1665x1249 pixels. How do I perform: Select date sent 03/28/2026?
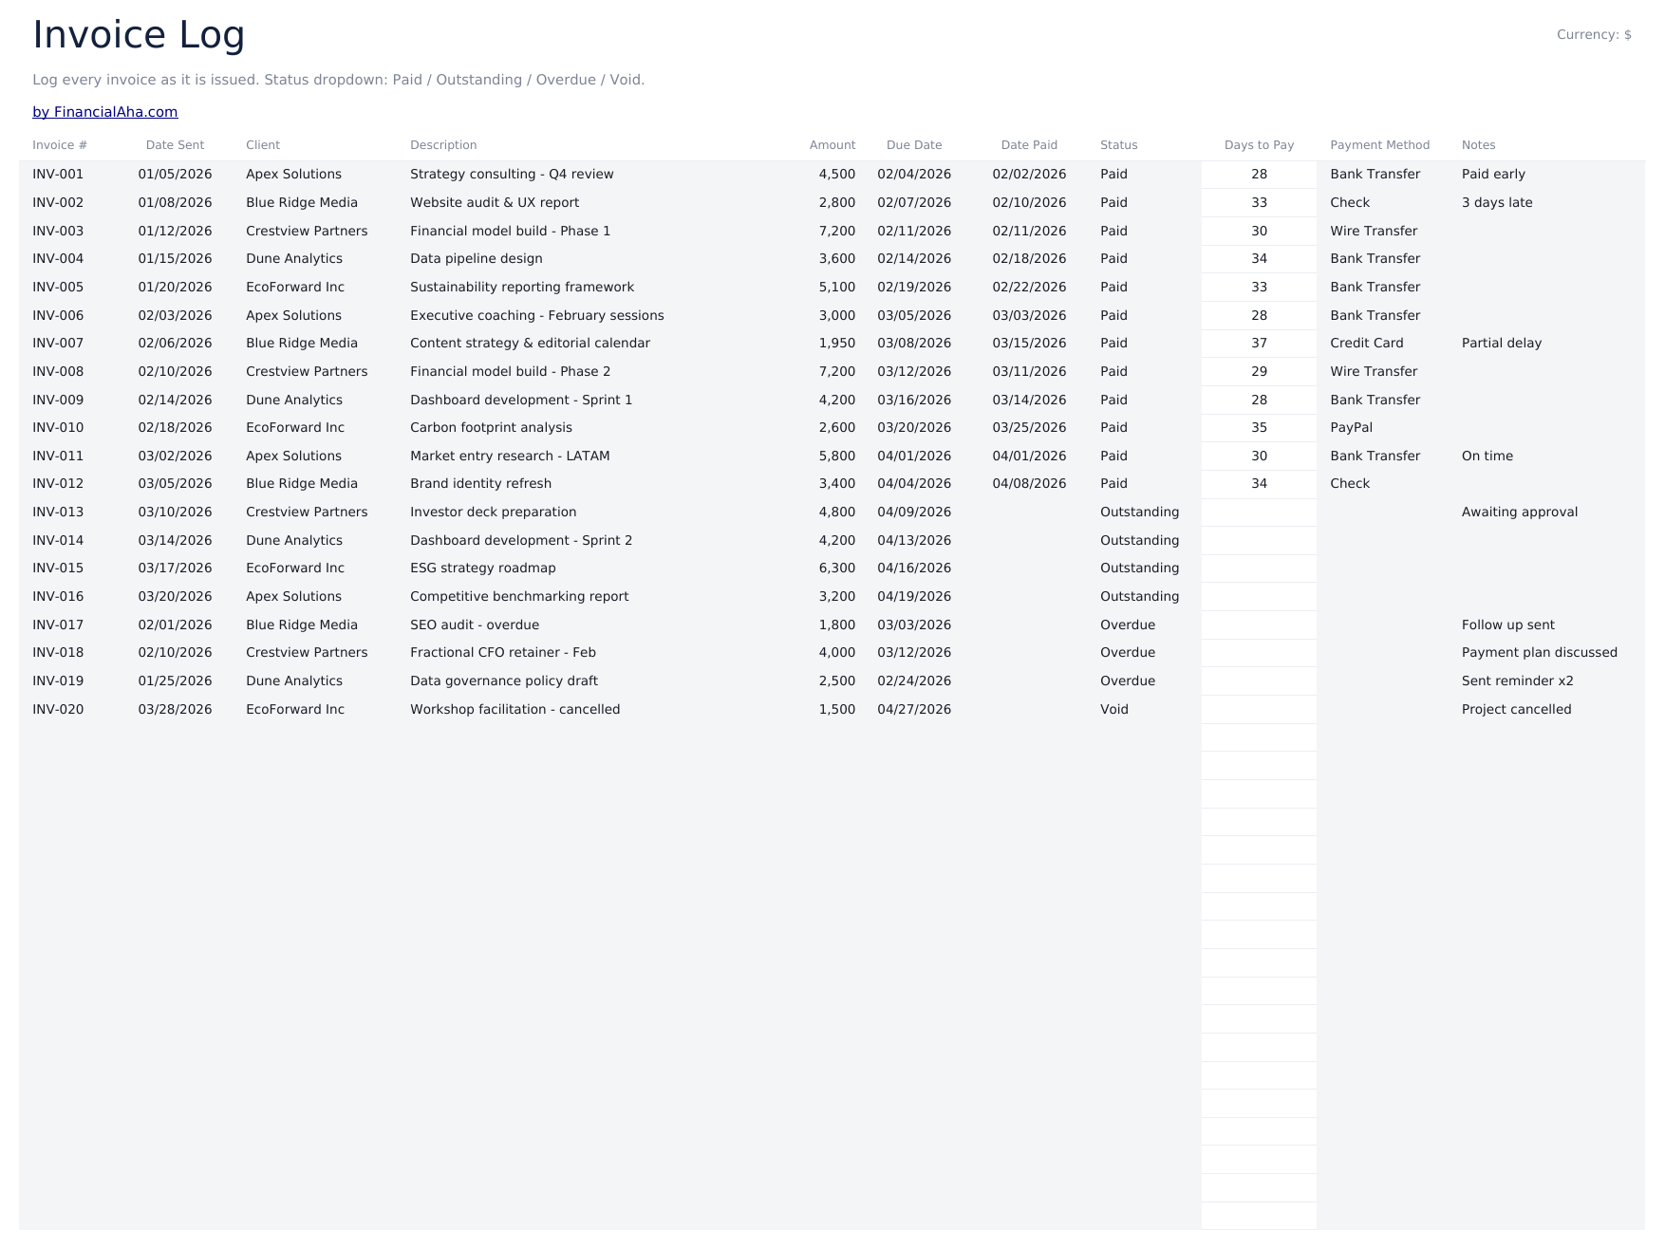click(175, 710)
